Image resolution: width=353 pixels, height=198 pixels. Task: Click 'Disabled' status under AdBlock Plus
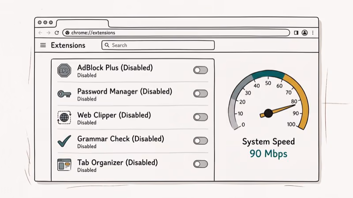coord(87,75)
